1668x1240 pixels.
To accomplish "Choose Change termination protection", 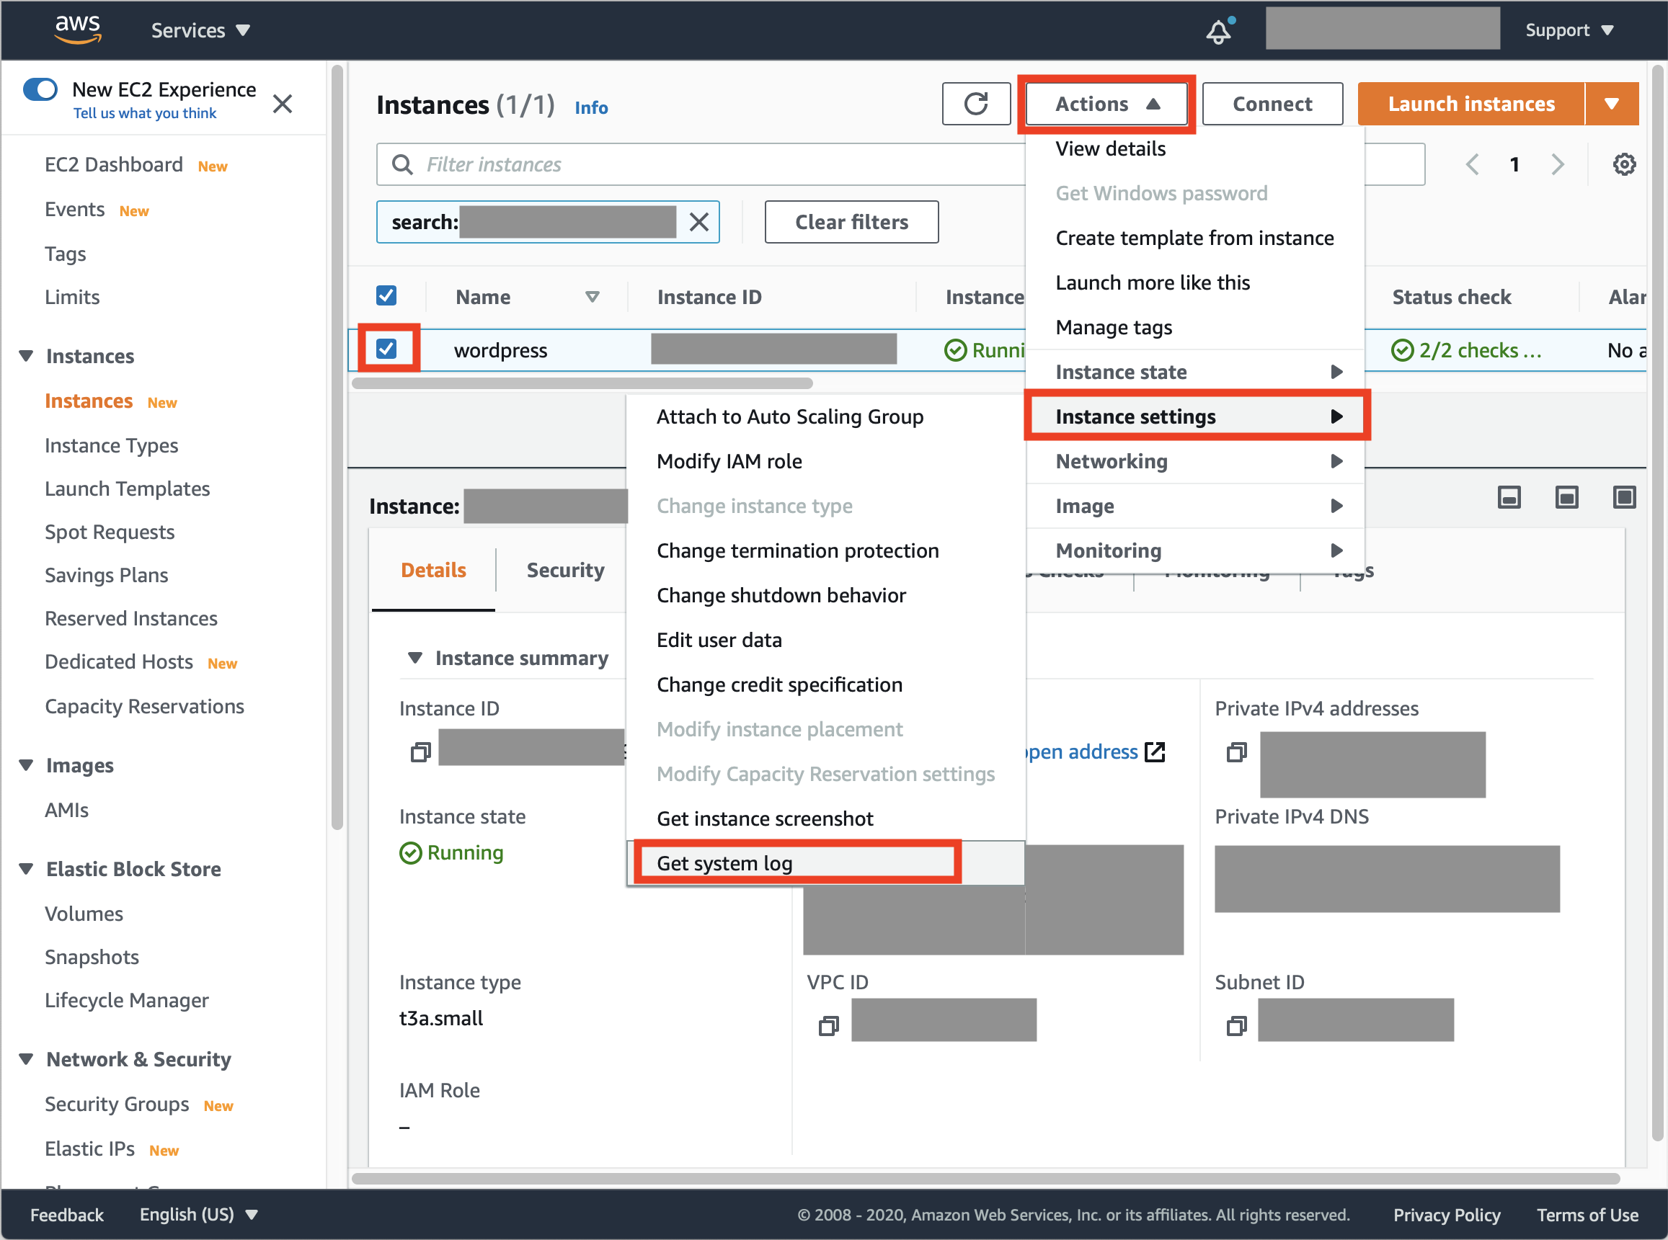I will [825, 551].
